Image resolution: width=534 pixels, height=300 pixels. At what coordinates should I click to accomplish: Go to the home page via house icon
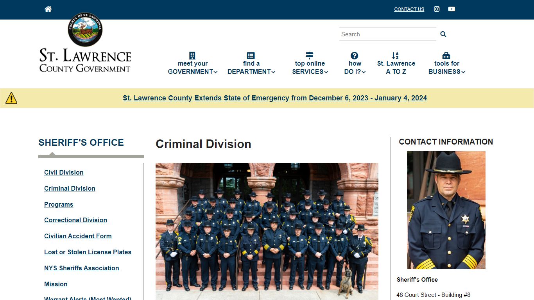(x=48, y=9)
